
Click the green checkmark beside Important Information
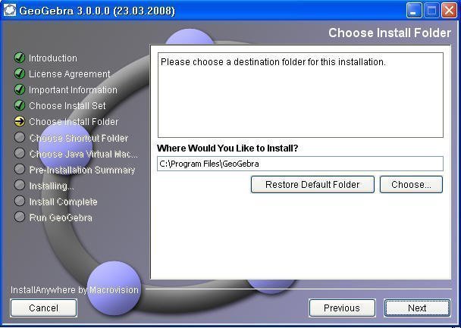pyautogui.click(x=20, y=89)
